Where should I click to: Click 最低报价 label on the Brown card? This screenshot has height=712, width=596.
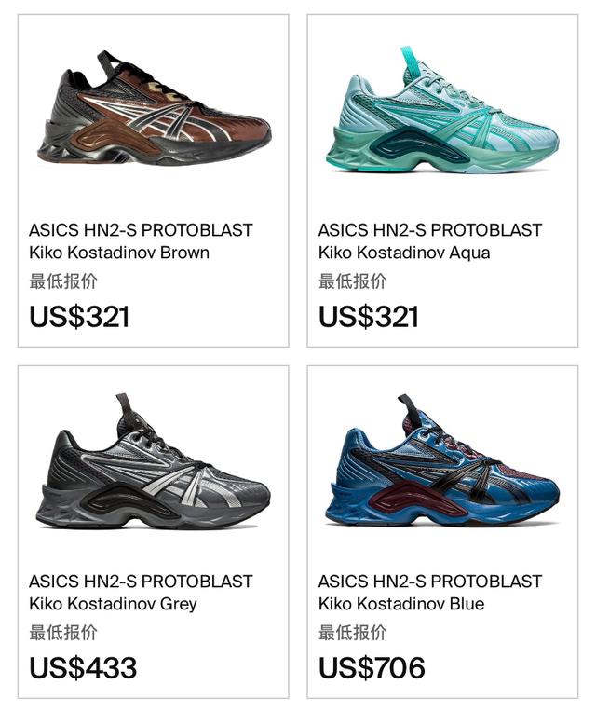63,281
